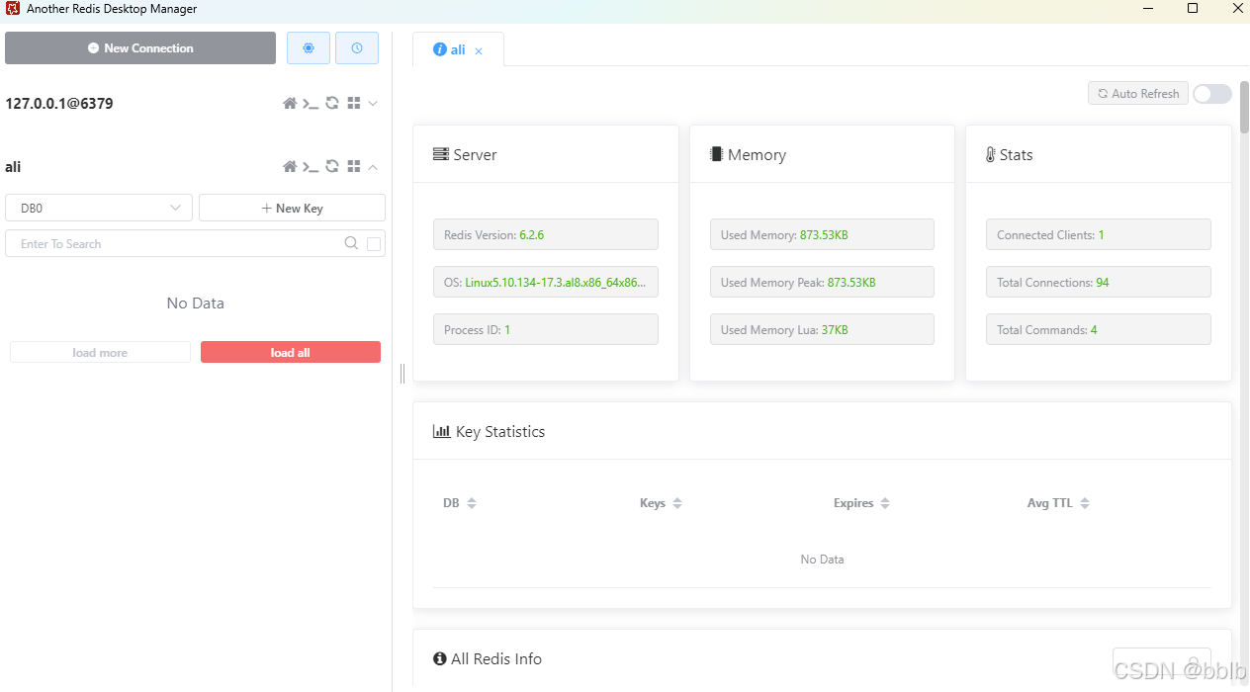Click Used Memory Peak field
The height and width of the screenshot is (692, 1250).
coord(822,282)
